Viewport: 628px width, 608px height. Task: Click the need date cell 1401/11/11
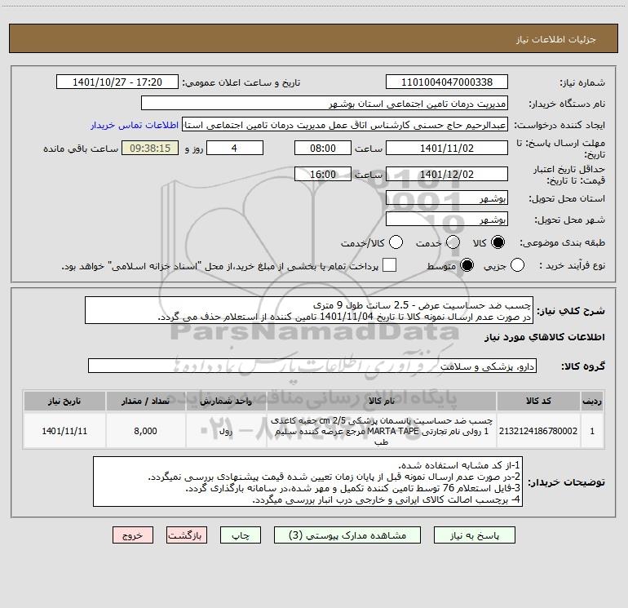click(x=64, y=431)
